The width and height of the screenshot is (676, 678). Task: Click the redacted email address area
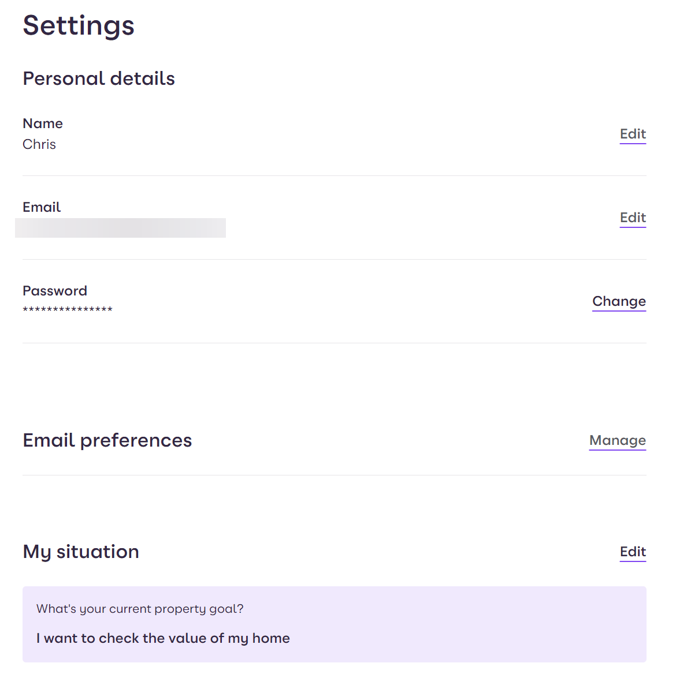(x=120, y=228)
